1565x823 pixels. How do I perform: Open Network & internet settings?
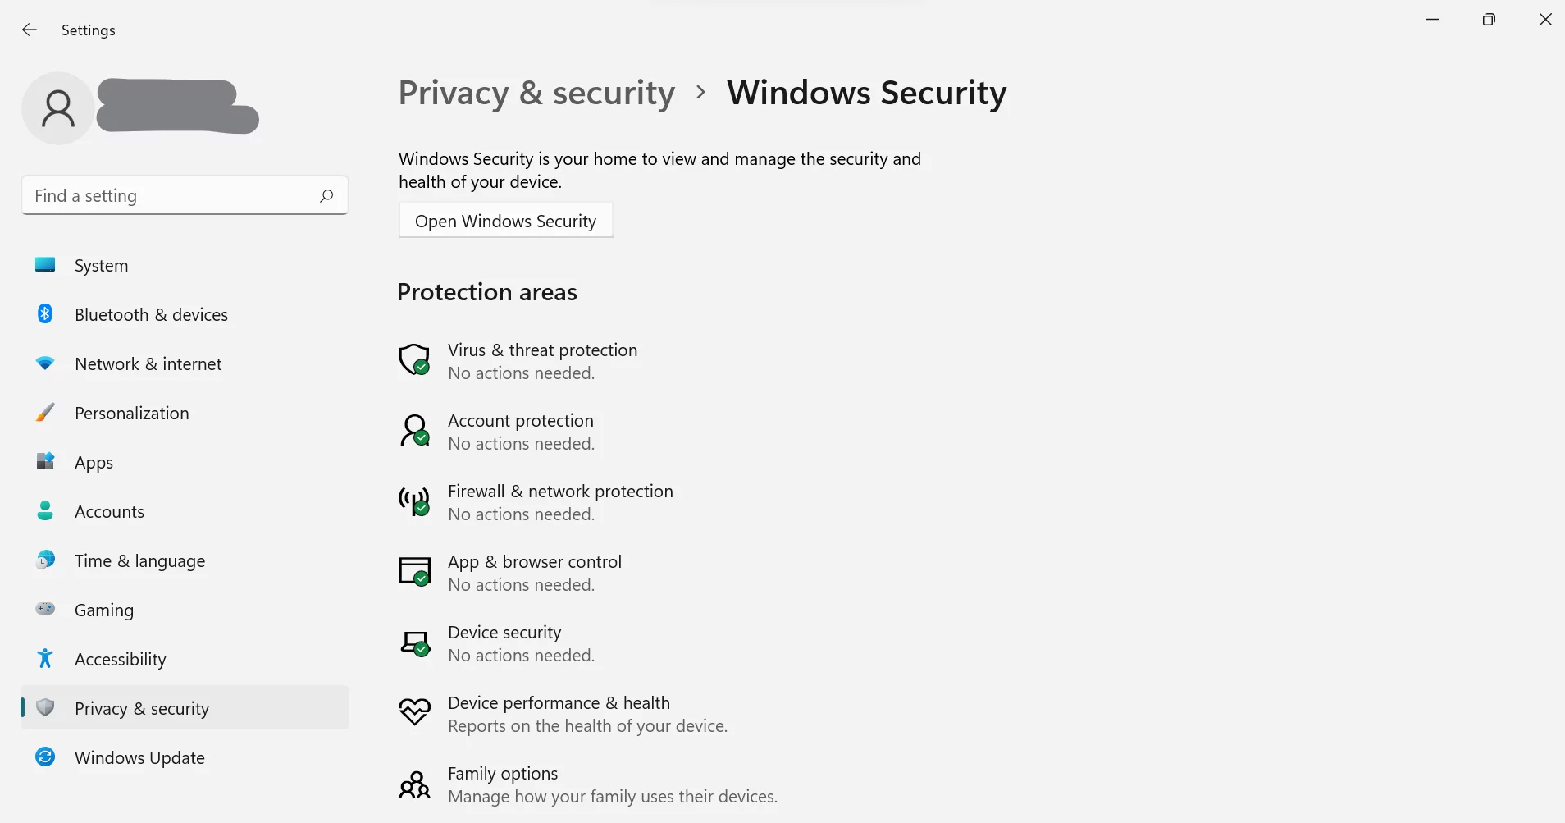[x=148, y=363]
